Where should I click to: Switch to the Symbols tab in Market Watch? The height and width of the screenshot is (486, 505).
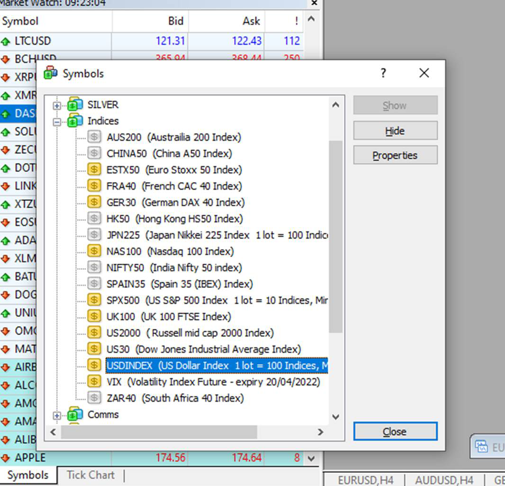28,475
